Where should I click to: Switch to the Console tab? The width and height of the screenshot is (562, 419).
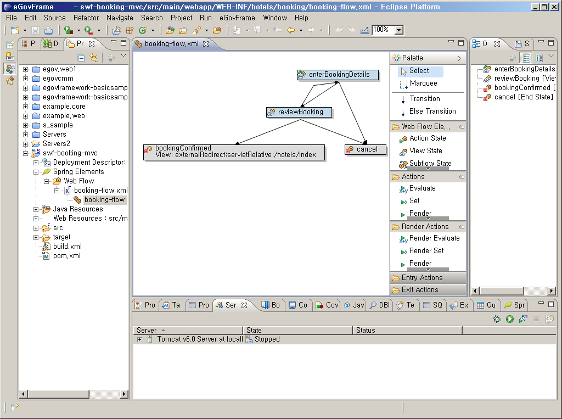(x=299, y=305)
